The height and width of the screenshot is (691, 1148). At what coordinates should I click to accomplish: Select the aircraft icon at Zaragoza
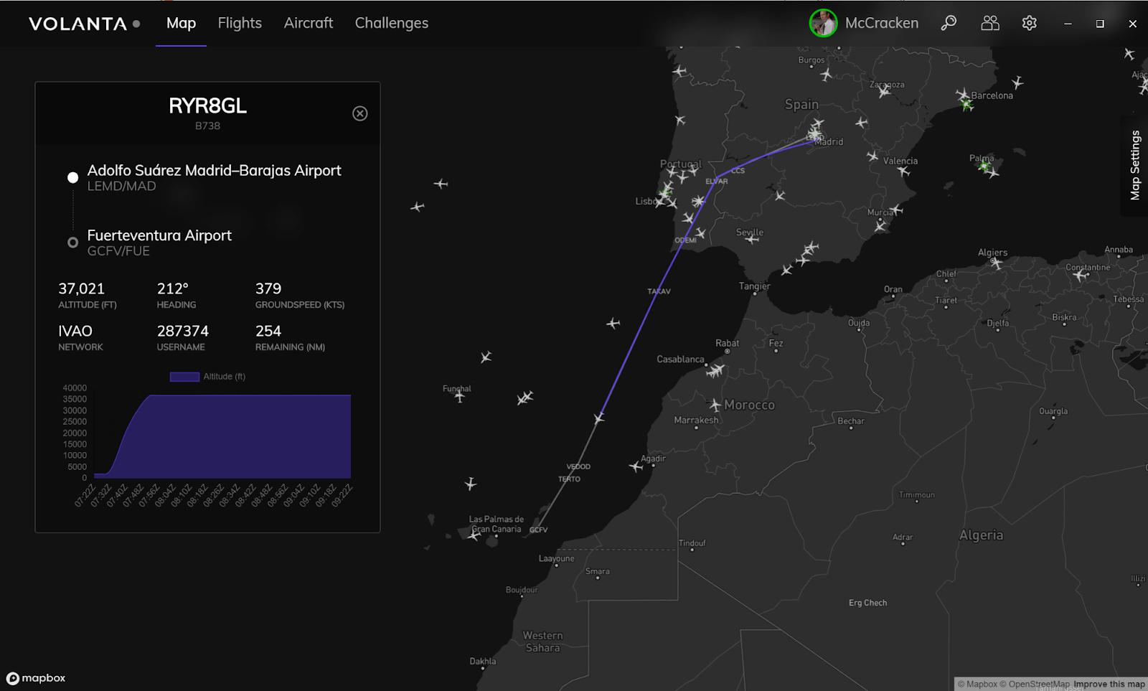coord(885,91)
